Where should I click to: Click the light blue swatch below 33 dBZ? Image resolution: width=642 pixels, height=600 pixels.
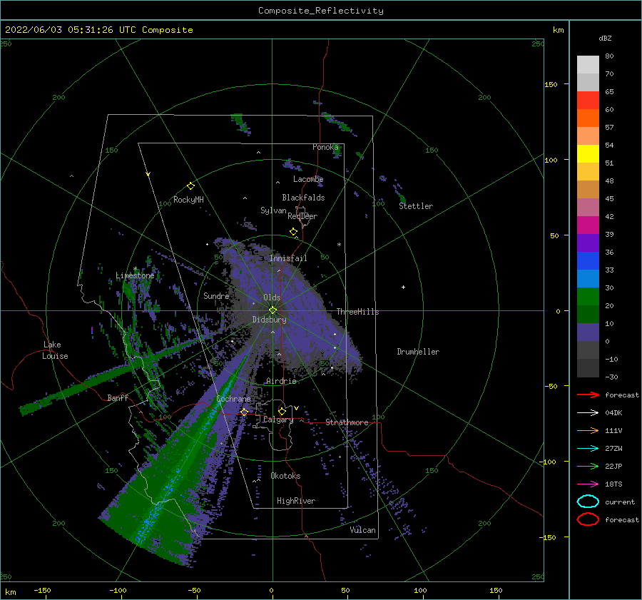(x=588, y=278)
